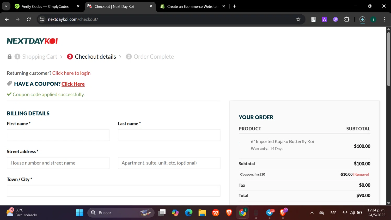Click the ESP language indicator
Image resolution: width=391 pixels, height=220 pixels.
[x=333, y=213]
